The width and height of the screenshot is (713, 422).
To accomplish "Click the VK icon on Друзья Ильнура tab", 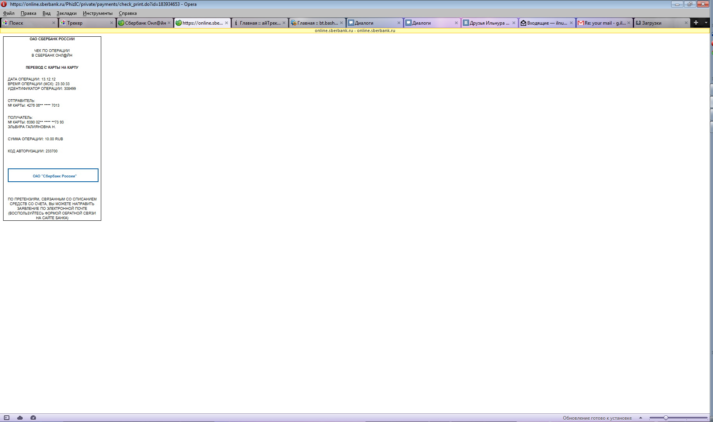I will [x=466, y=23].
